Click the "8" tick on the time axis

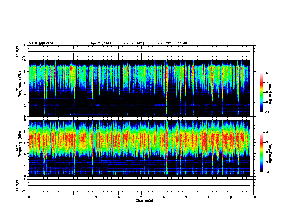point(209,197)
